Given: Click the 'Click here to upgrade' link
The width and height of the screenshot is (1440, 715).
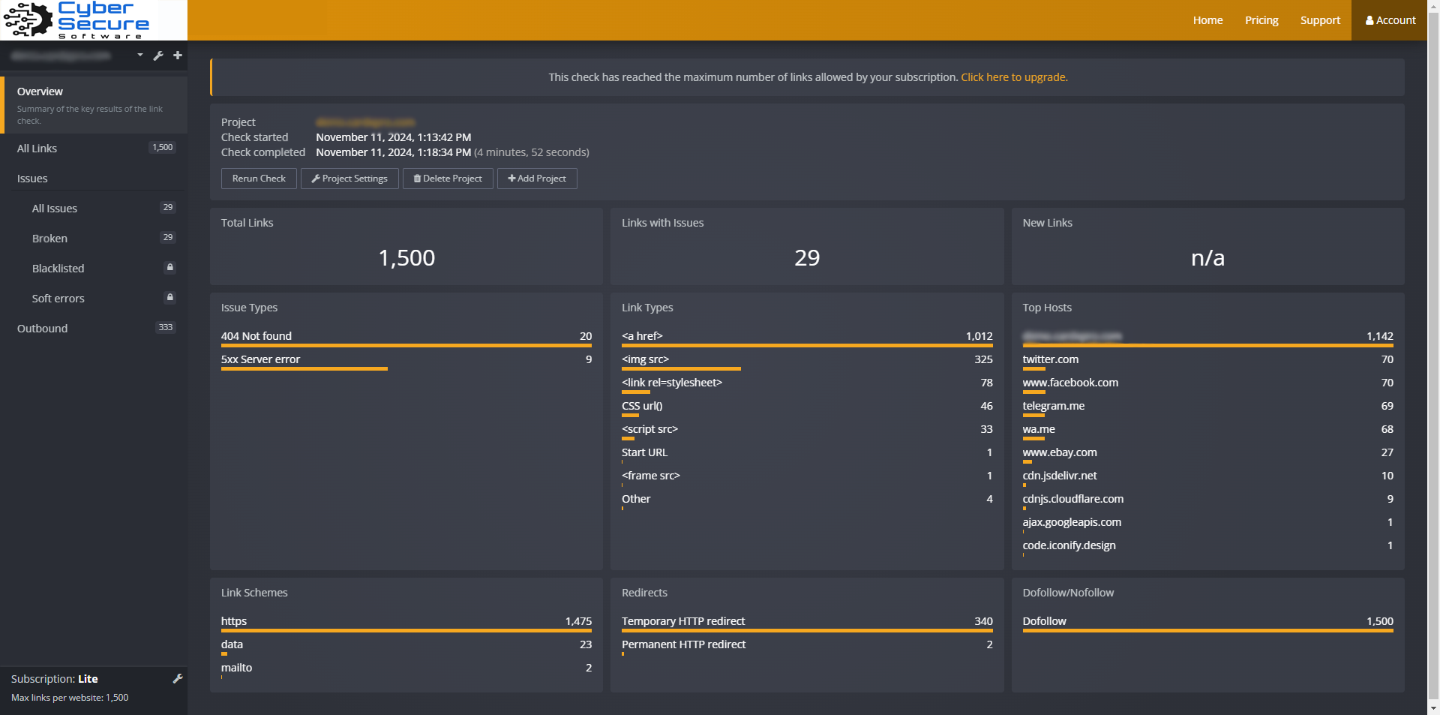Looking at the screenshot, I should (x=1014, y=77).
